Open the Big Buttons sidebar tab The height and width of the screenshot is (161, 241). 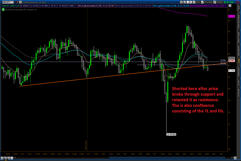[239, 51]
